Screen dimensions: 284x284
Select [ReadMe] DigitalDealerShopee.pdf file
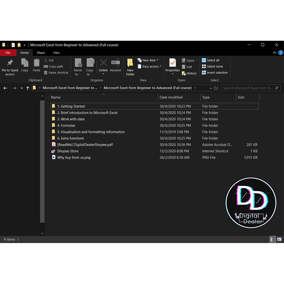click(x=154, y=144)
